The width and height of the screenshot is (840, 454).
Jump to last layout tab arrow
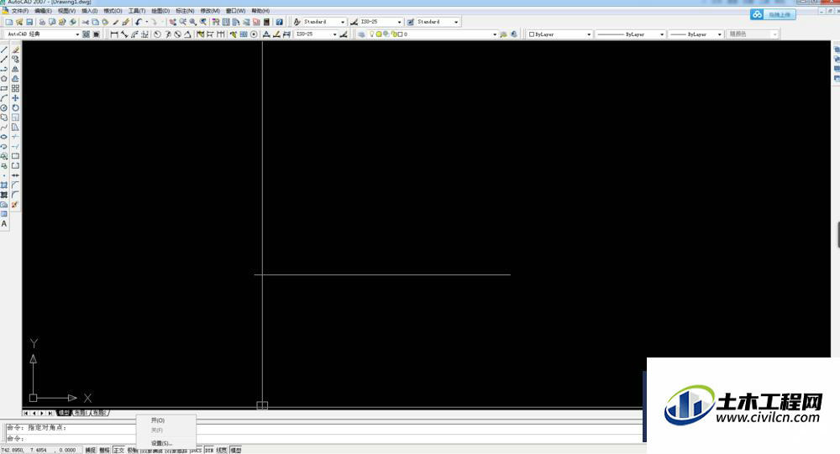click(x=50, y=413)
